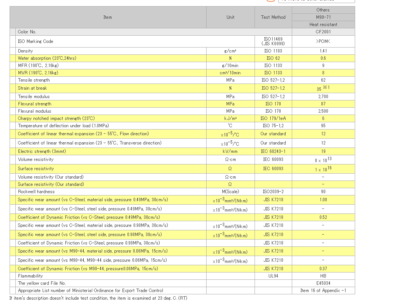Select the color number value 'CF2001'
The height and width of the screenshot is (307, 397).
coord(323,32)
